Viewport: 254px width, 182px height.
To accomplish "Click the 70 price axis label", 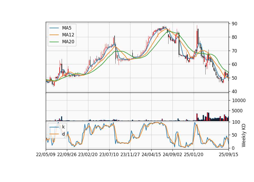I will pos(234,51).
